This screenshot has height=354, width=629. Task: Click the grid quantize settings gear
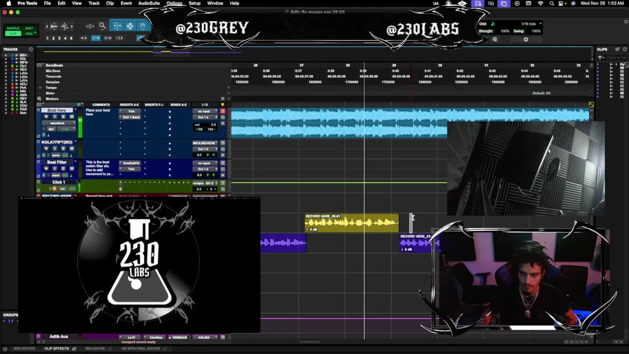pos(526,39)
